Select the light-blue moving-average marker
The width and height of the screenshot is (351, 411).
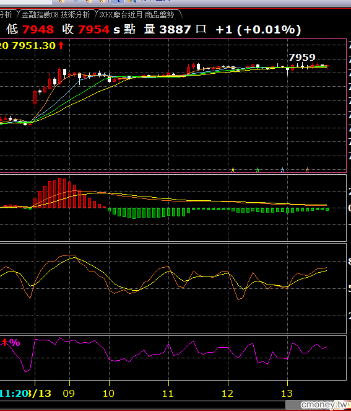coord(282,170)
